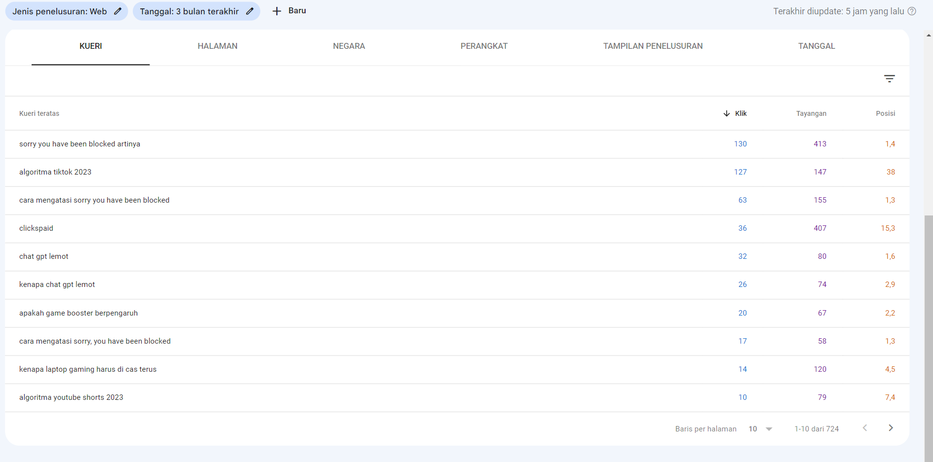The width and height of the screenshot is (933, 462).
Task: Select the 'chat gpt lemot' query row
Action: [x=44, y=256]
